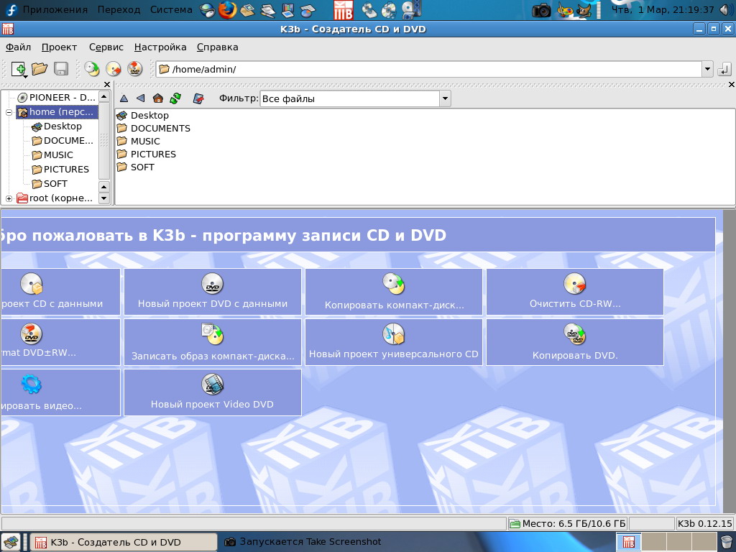
Task: Select MUSIC in the folder tree
Action: point(52,155)
